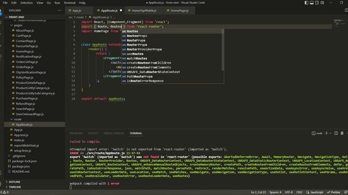Switch to the HomeTopMobile.js editor tab
The width and height of the screenshot is (348, 195).
tap(144, 10)
